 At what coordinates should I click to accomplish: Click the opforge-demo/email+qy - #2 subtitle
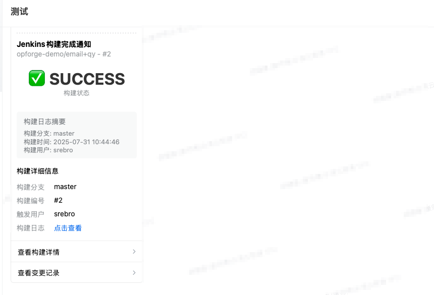[x=64, y=54]
